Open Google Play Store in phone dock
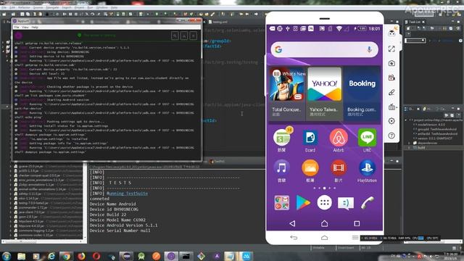Viewport: 464px width, 261px height. pyautogui.click(x=303, y=203)
